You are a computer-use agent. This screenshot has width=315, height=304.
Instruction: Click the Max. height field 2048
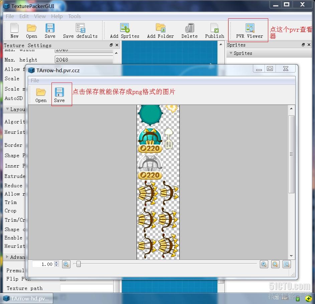click(x=84, y=60)
